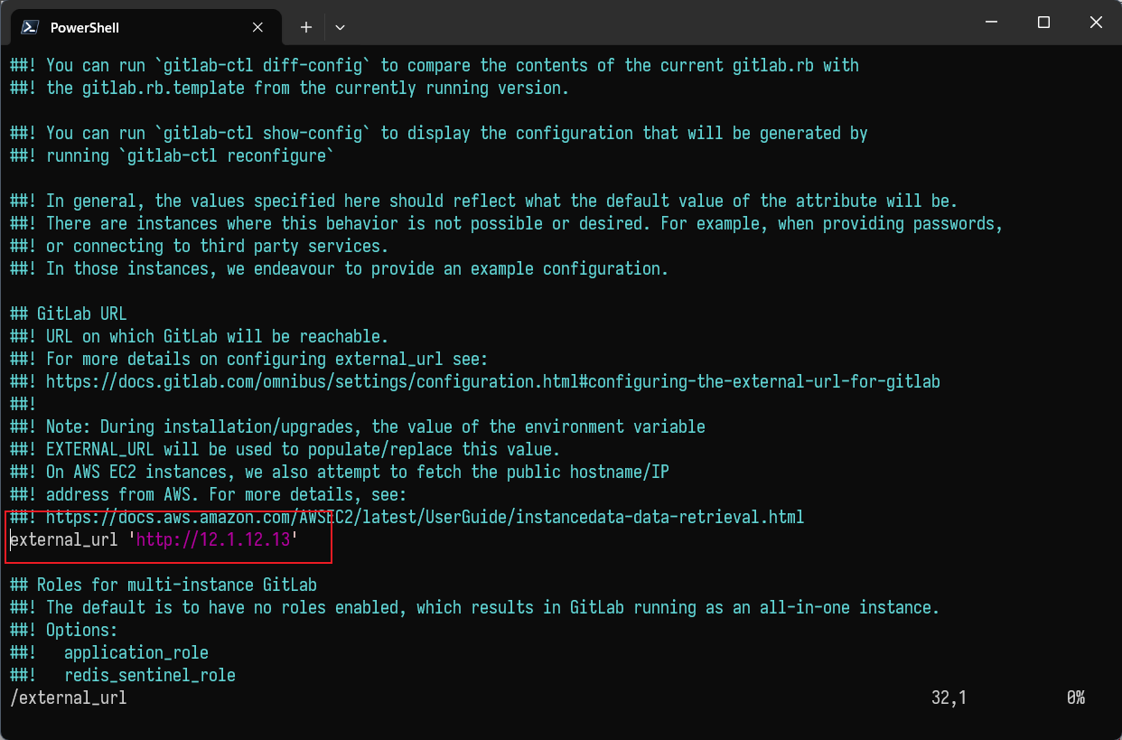
Task: Close the terminal window
Action: click(x=1096, y=23)
